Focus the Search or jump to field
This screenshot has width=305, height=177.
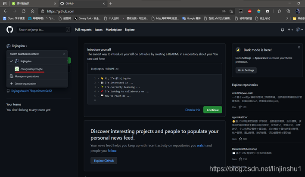44,30
